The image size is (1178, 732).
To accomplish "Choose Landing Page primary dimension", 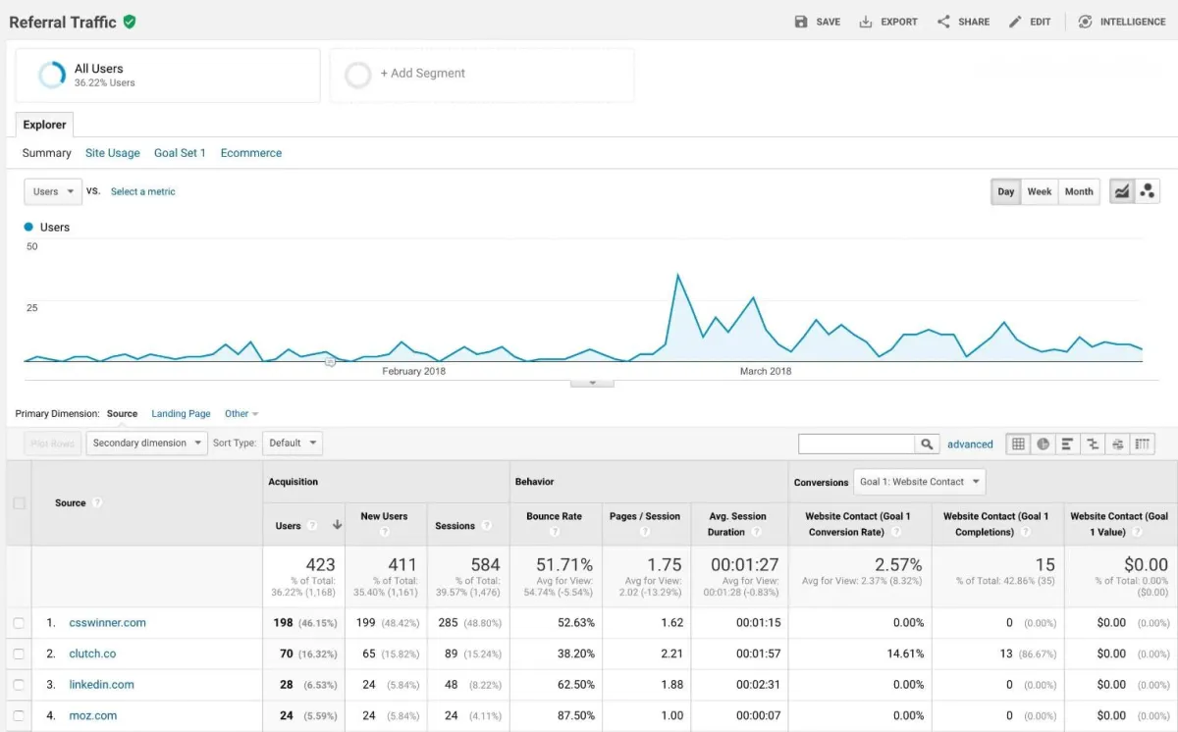I will [x=181, y=414].
